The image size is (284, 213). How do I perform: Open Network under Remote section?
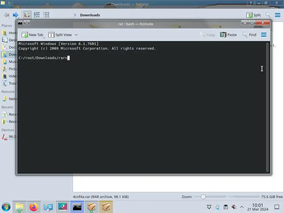pyautogui.click(x=9, y=99)
